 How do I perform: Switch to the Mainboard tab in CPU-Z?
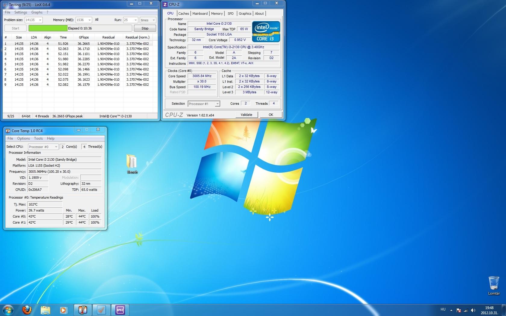click(200, 14)
